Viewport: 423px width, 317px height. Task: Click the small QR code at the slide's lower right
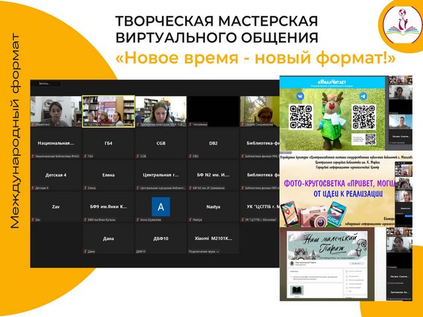(370, 139)
